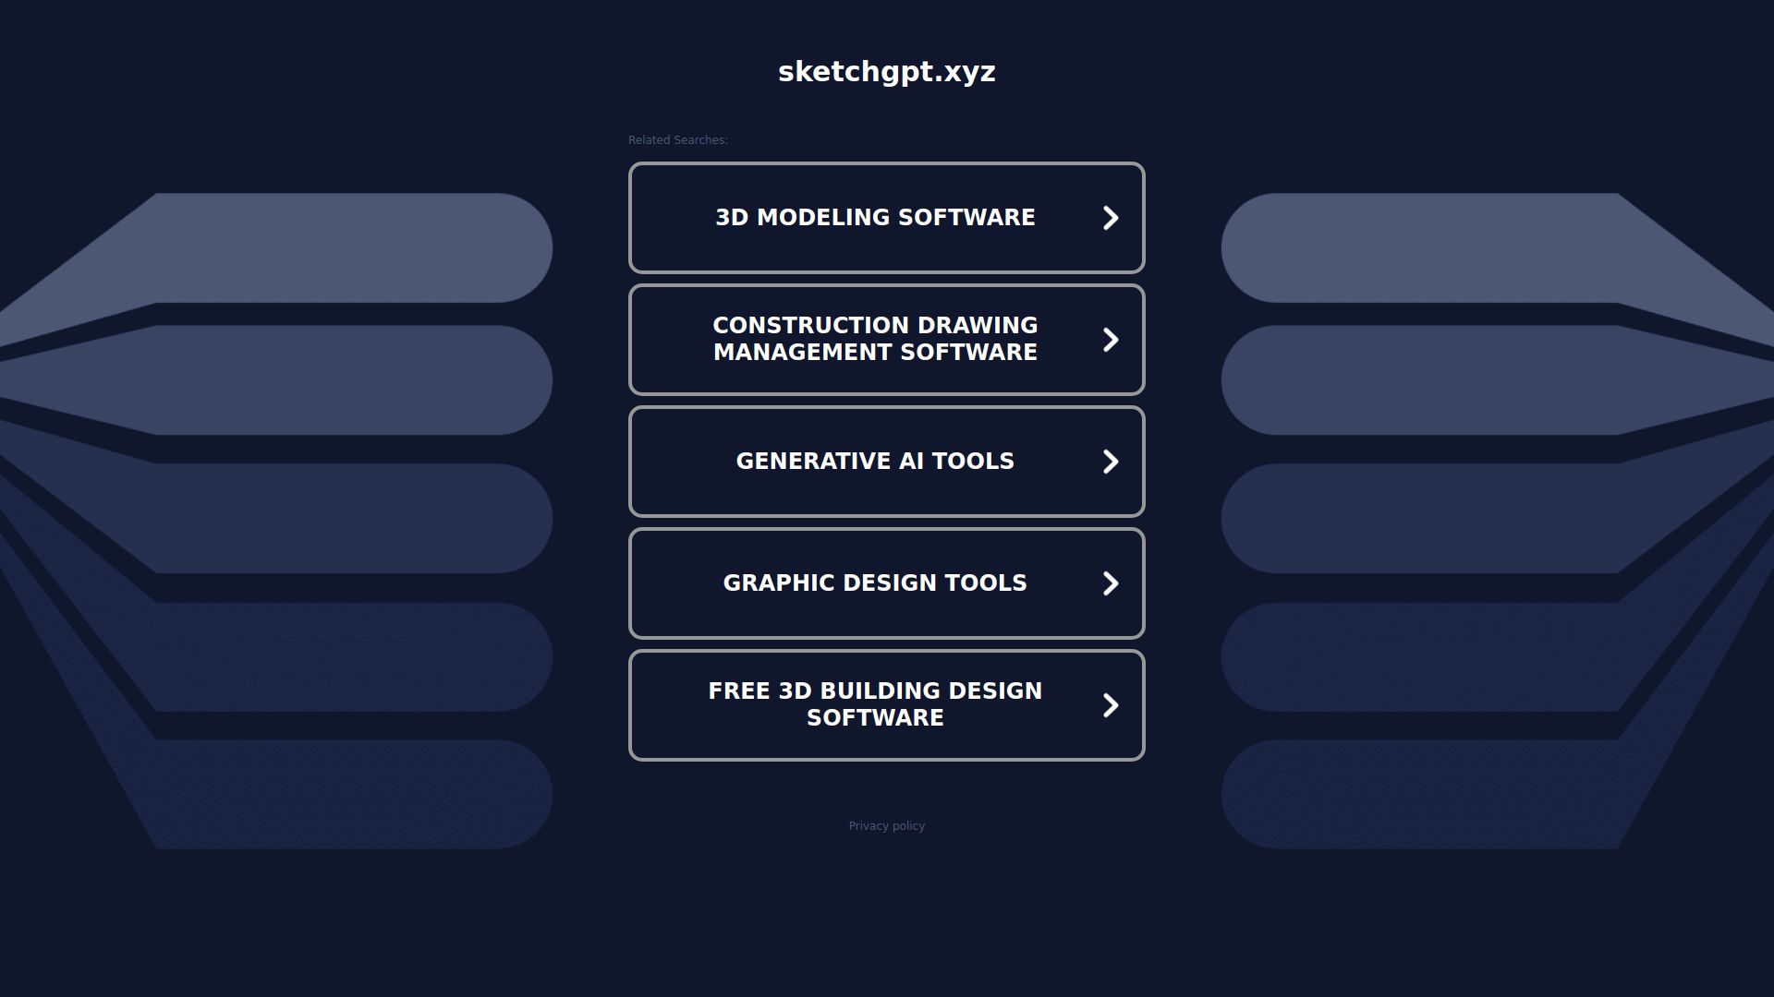Click the topmost lightest banner shape on right
This screenshot has height=997, width=1774.
click(x=1423, y=247)
